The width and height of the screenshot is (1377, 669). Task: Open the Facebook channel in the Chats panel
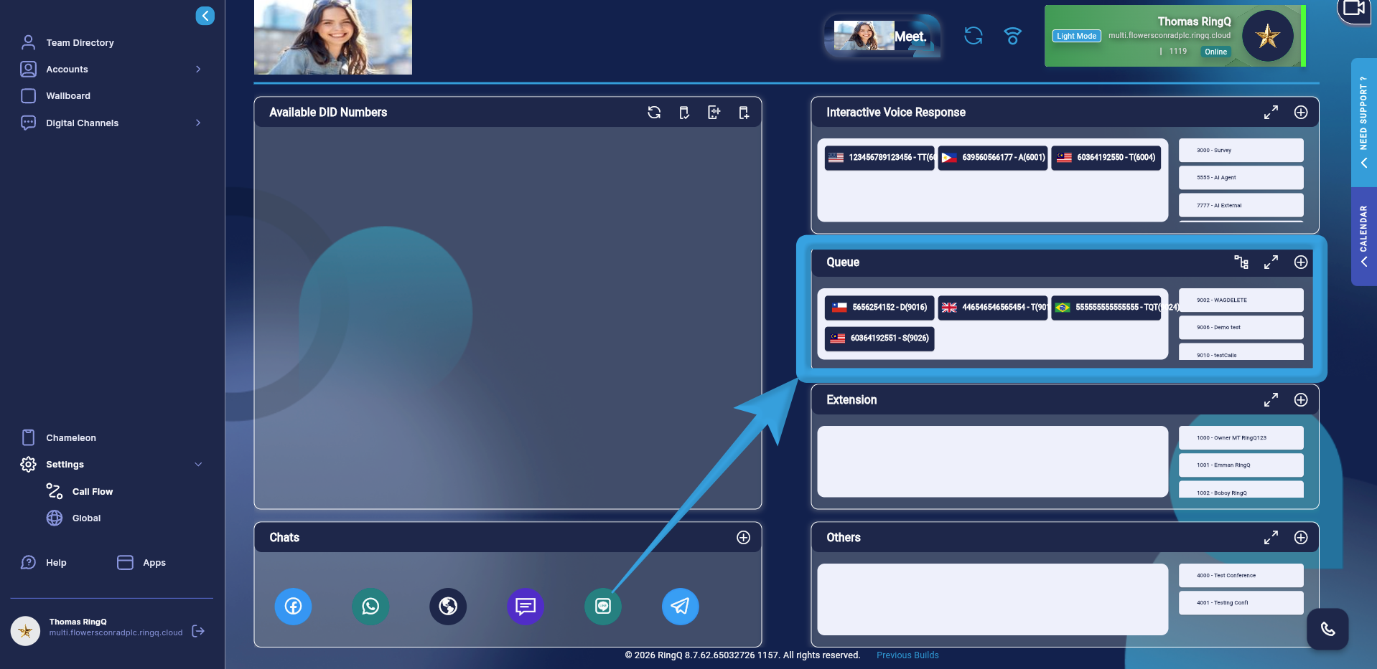(x=293, y=606)
